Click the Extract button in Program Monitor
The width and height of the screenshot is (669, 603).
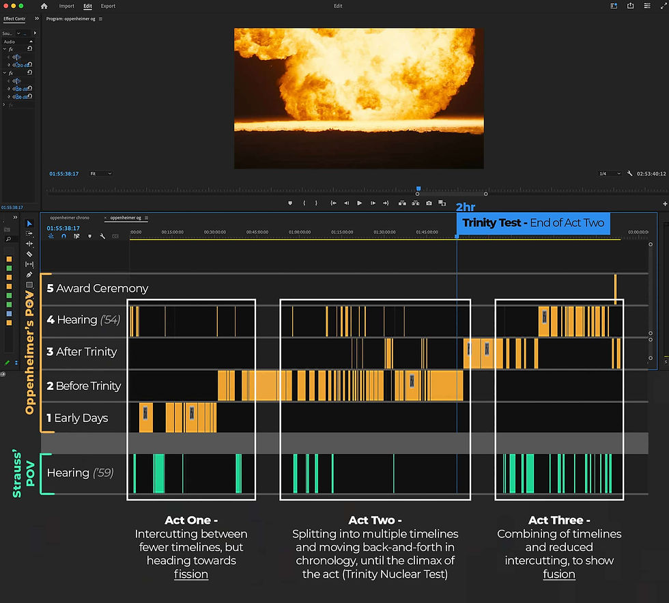[x=415, y=203]
